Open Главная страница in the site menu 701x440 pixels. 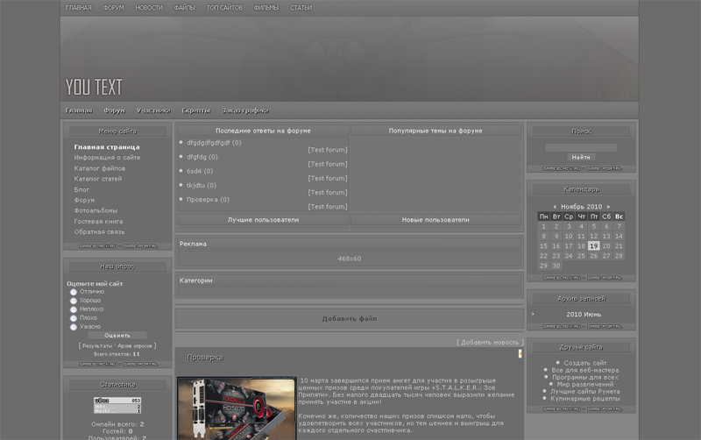tap(107, 147)
